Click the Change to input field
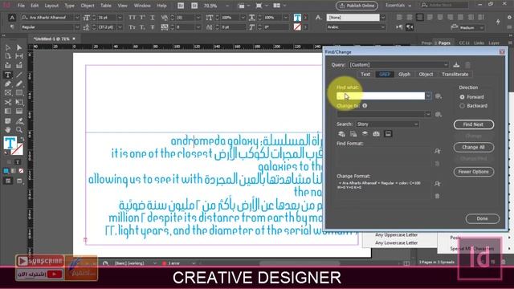The height and width of the screenshot is (289, 514). pyautogui.click(x=381, y=114)
